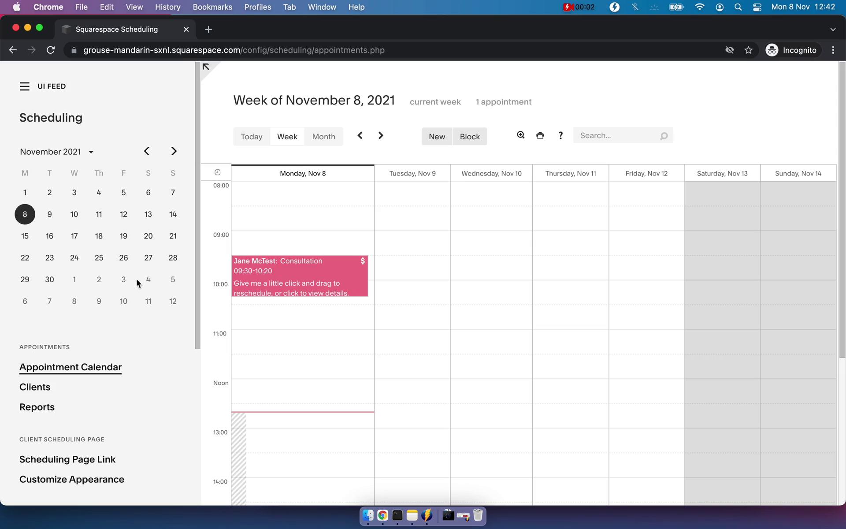
Task: Click the sidebar hamburger menu icon
Action: coord(24,86)
